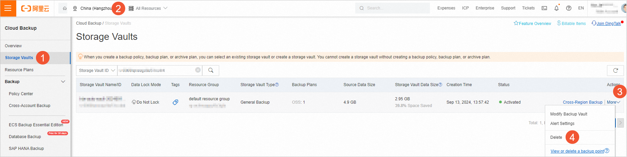Open the notifications bell
This screenshot has height=157, width=627.
click(x=556, y=8)
